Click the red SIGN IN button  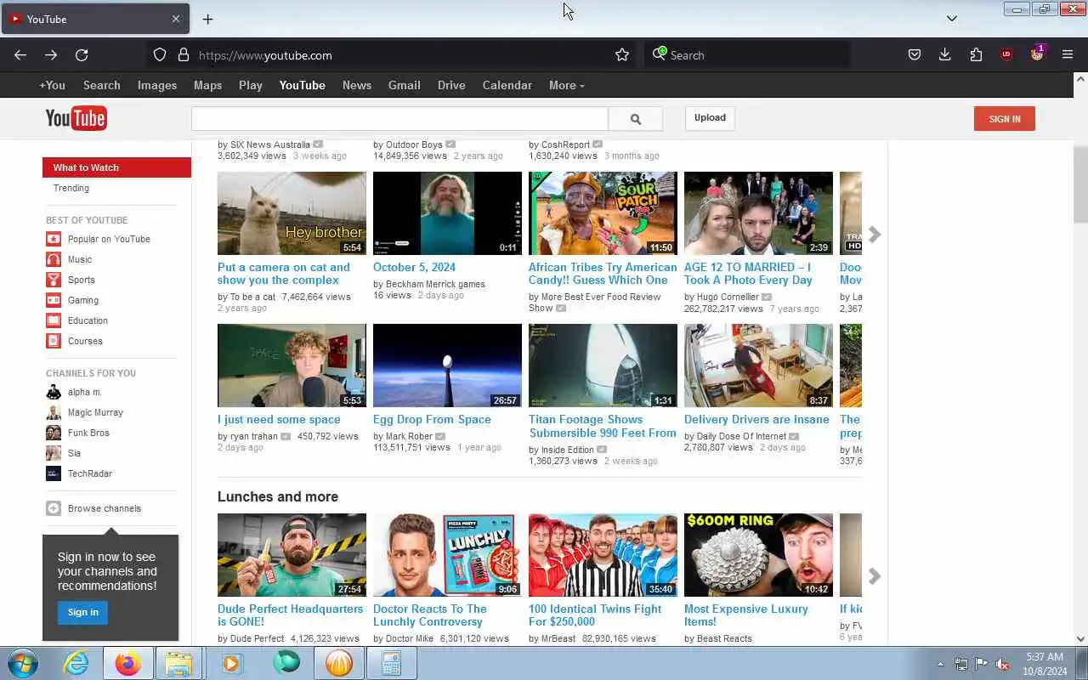tap(1005, 119)
